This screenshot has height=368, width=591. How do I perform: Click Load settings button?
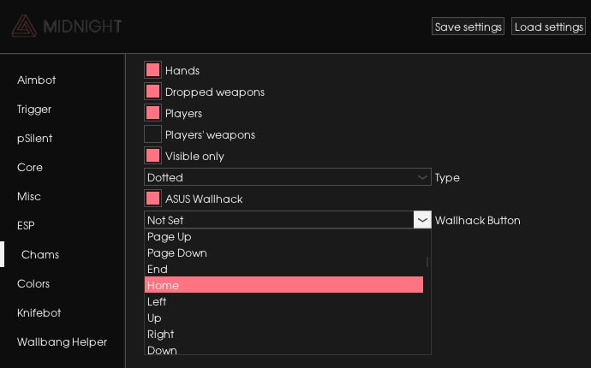(x=548, y=27)
